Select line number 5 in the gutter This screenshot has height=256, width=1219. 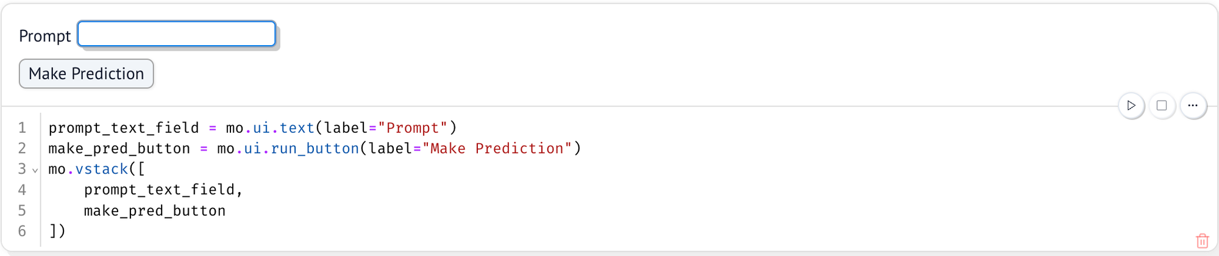[22, 210]
